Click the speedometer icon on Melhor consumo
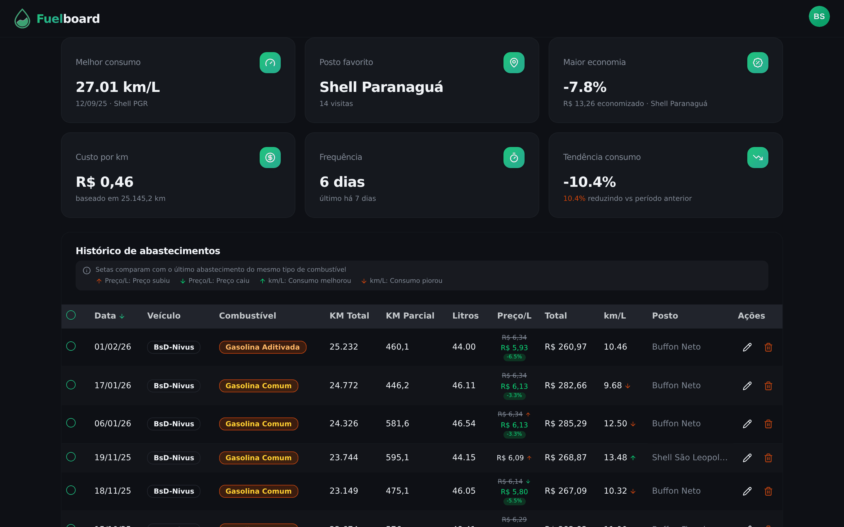This screenshot has height=527, width=844. click(x=270, y=63)
